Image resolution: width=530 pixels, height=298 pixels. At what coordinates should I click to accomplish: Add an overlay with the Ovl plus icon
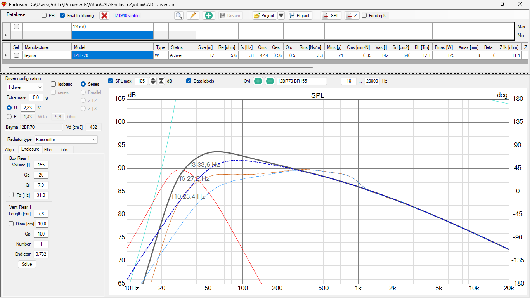(x=258, y=81)
